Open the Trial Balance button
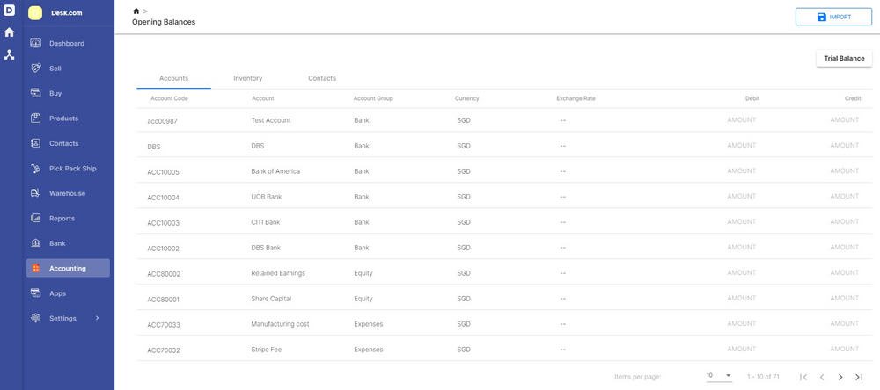 tap(844, 58)
